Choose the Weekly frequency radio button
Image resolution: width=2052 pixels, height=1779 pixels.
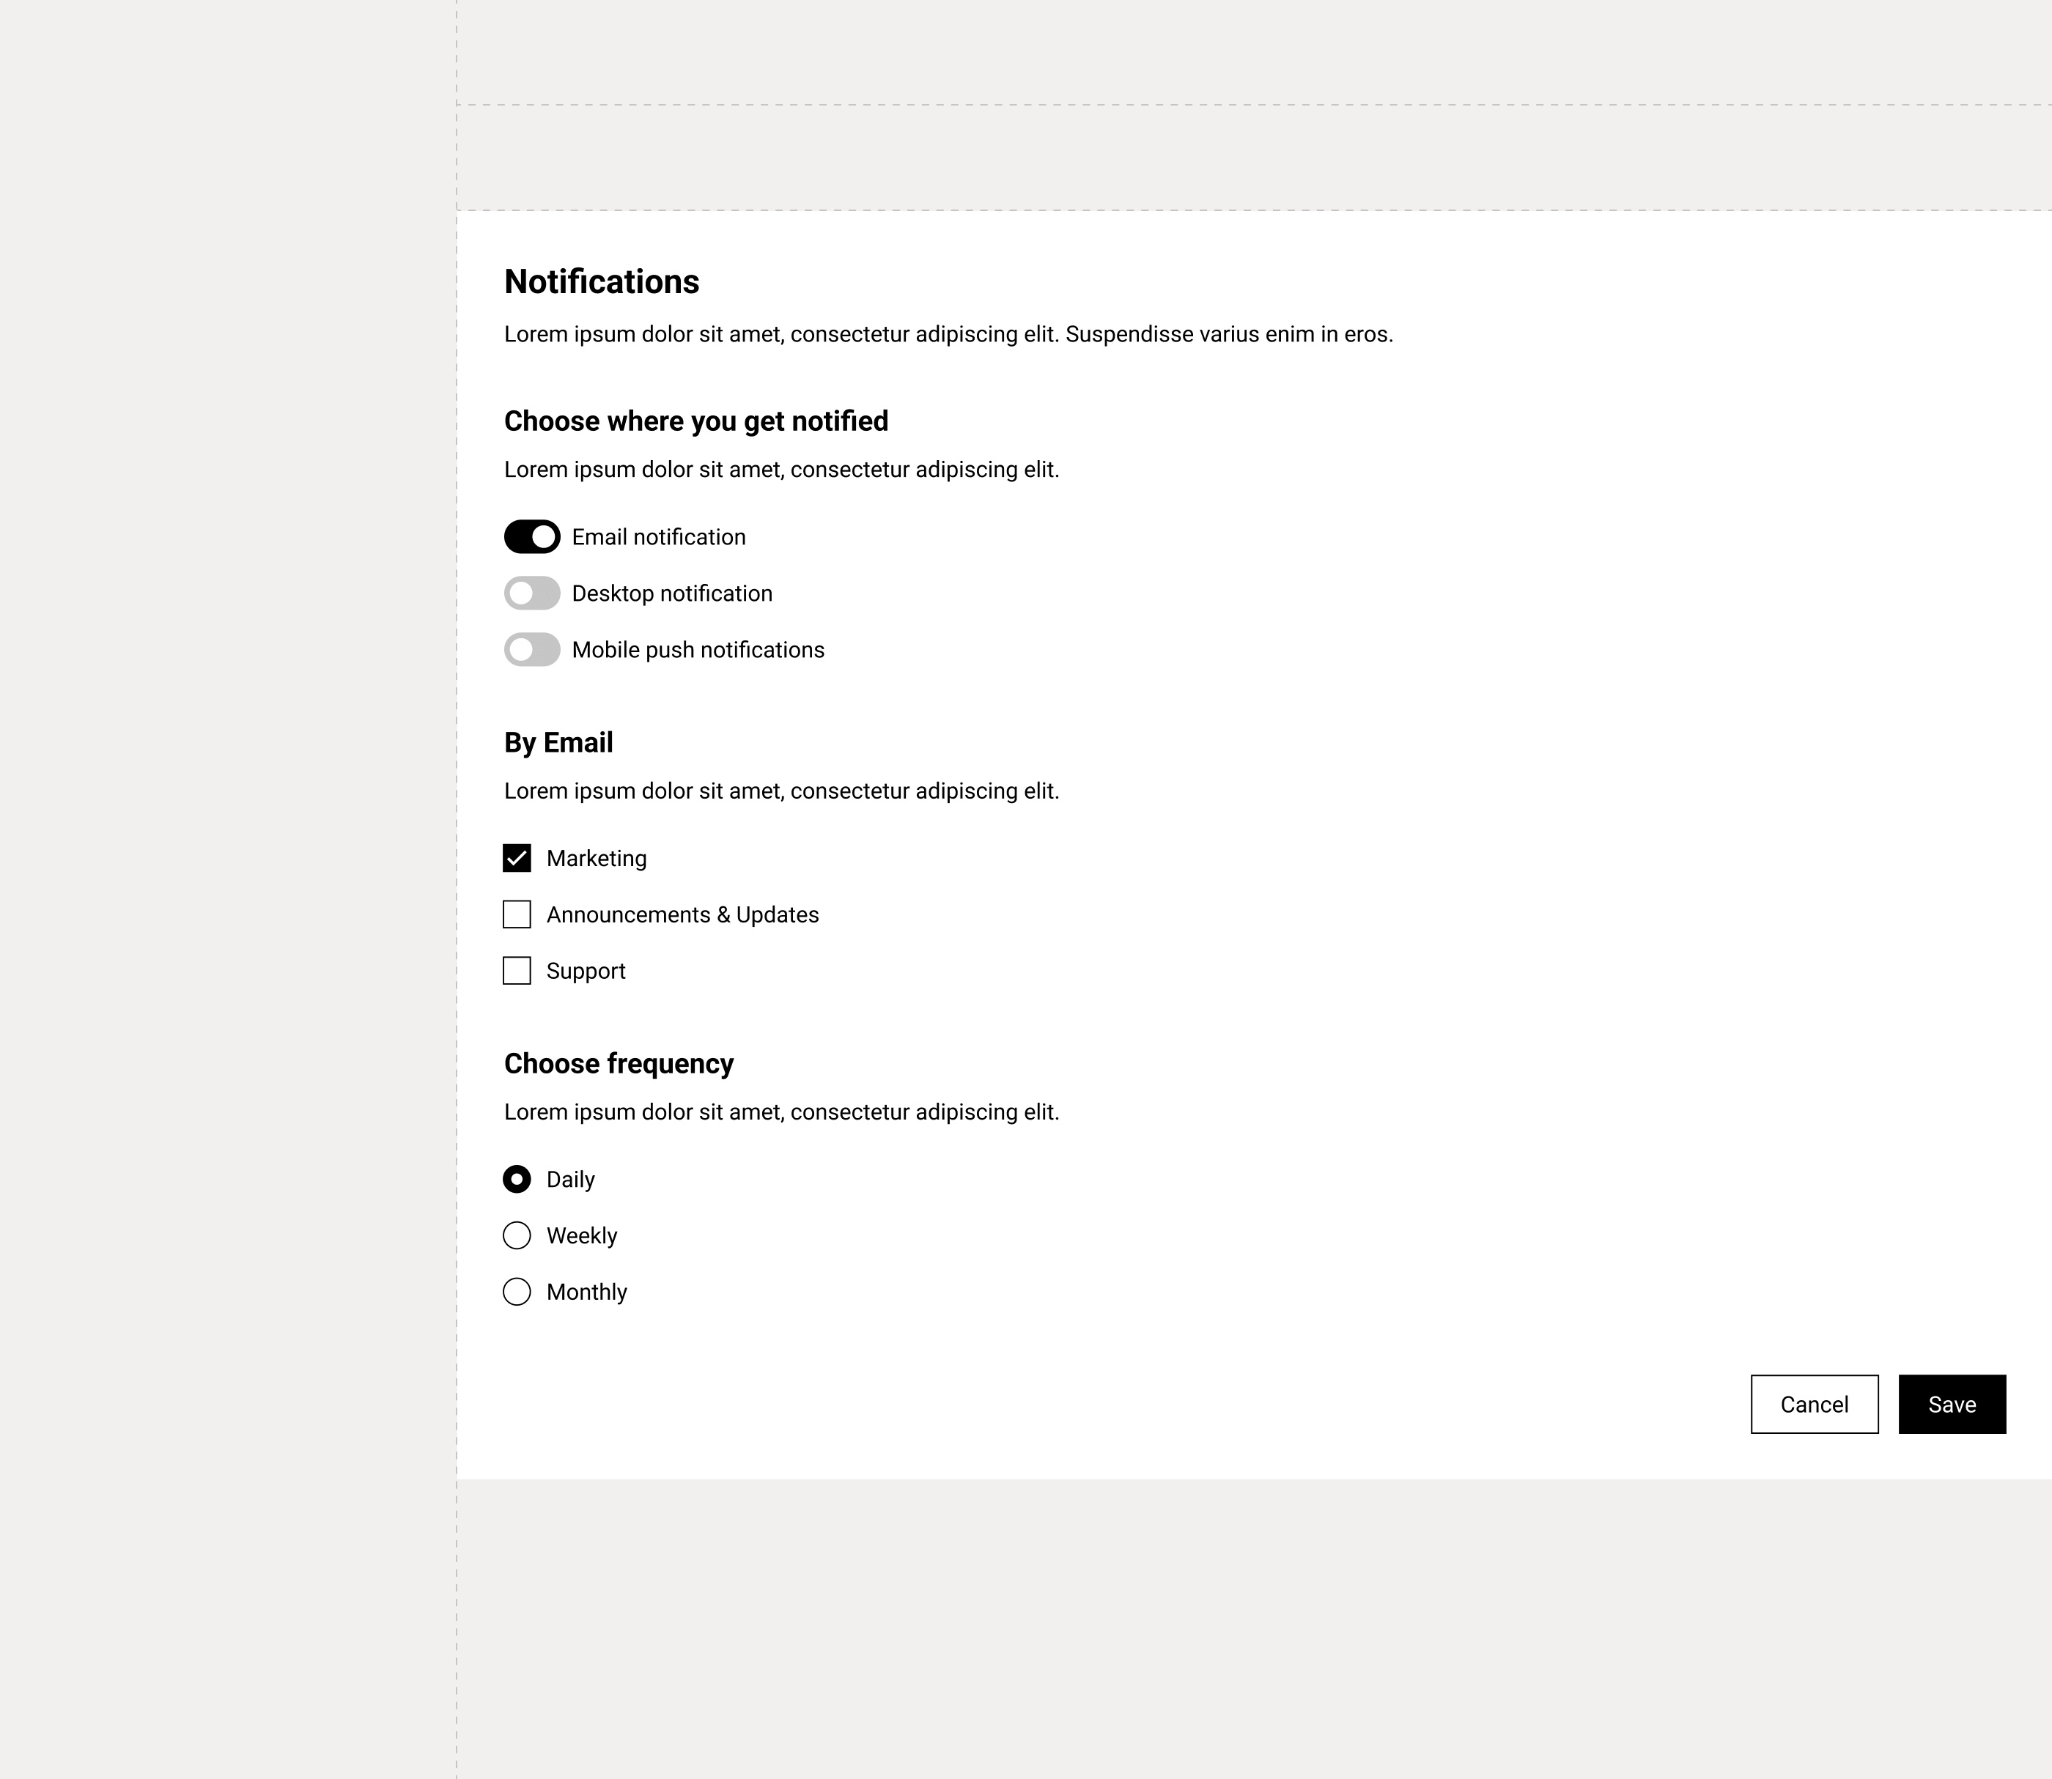517,1236
